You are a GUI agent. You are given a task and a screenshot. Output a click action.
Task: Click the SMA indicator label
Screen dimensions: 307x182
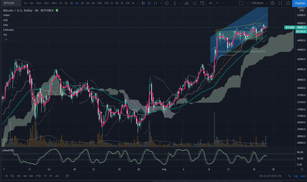(x=5, y=25)
